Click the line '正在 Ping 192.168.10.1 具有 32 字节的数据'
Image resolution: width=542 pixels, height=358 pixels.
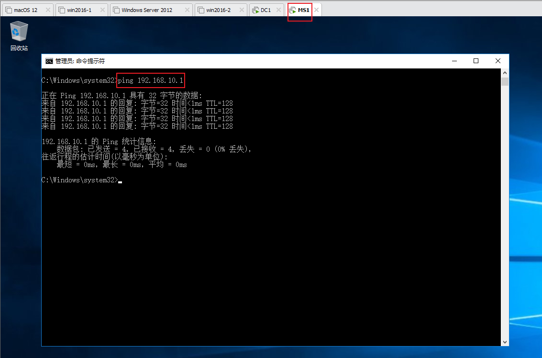click(x=122, y=95)
